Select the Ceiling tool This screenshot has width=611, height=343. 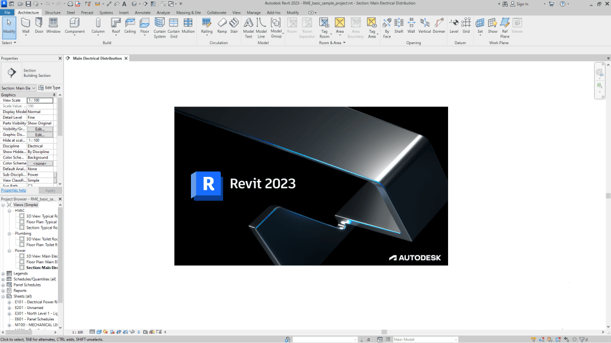click(x=129, y=27)
